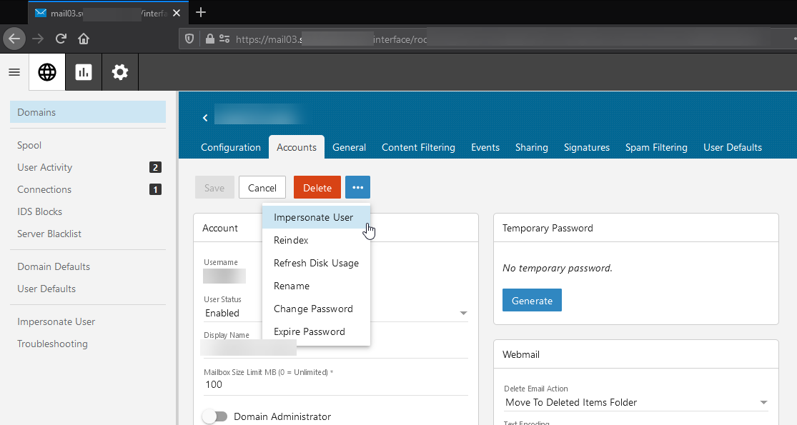The height and width of the screenshot is (425, 797).
Task: Generate a temporary password
Action: [x=532, y=301]
